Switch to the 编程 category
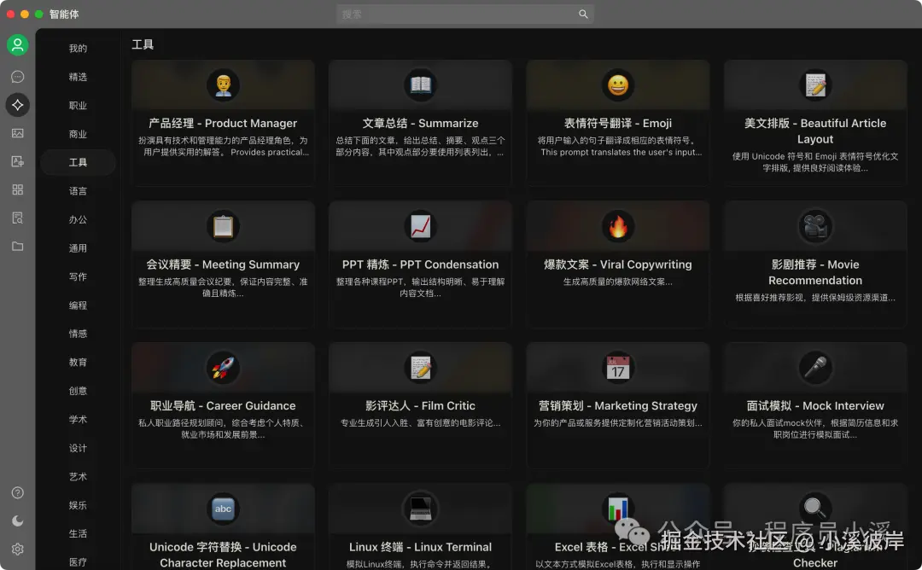The image size is (922, 570). point(78,305)
